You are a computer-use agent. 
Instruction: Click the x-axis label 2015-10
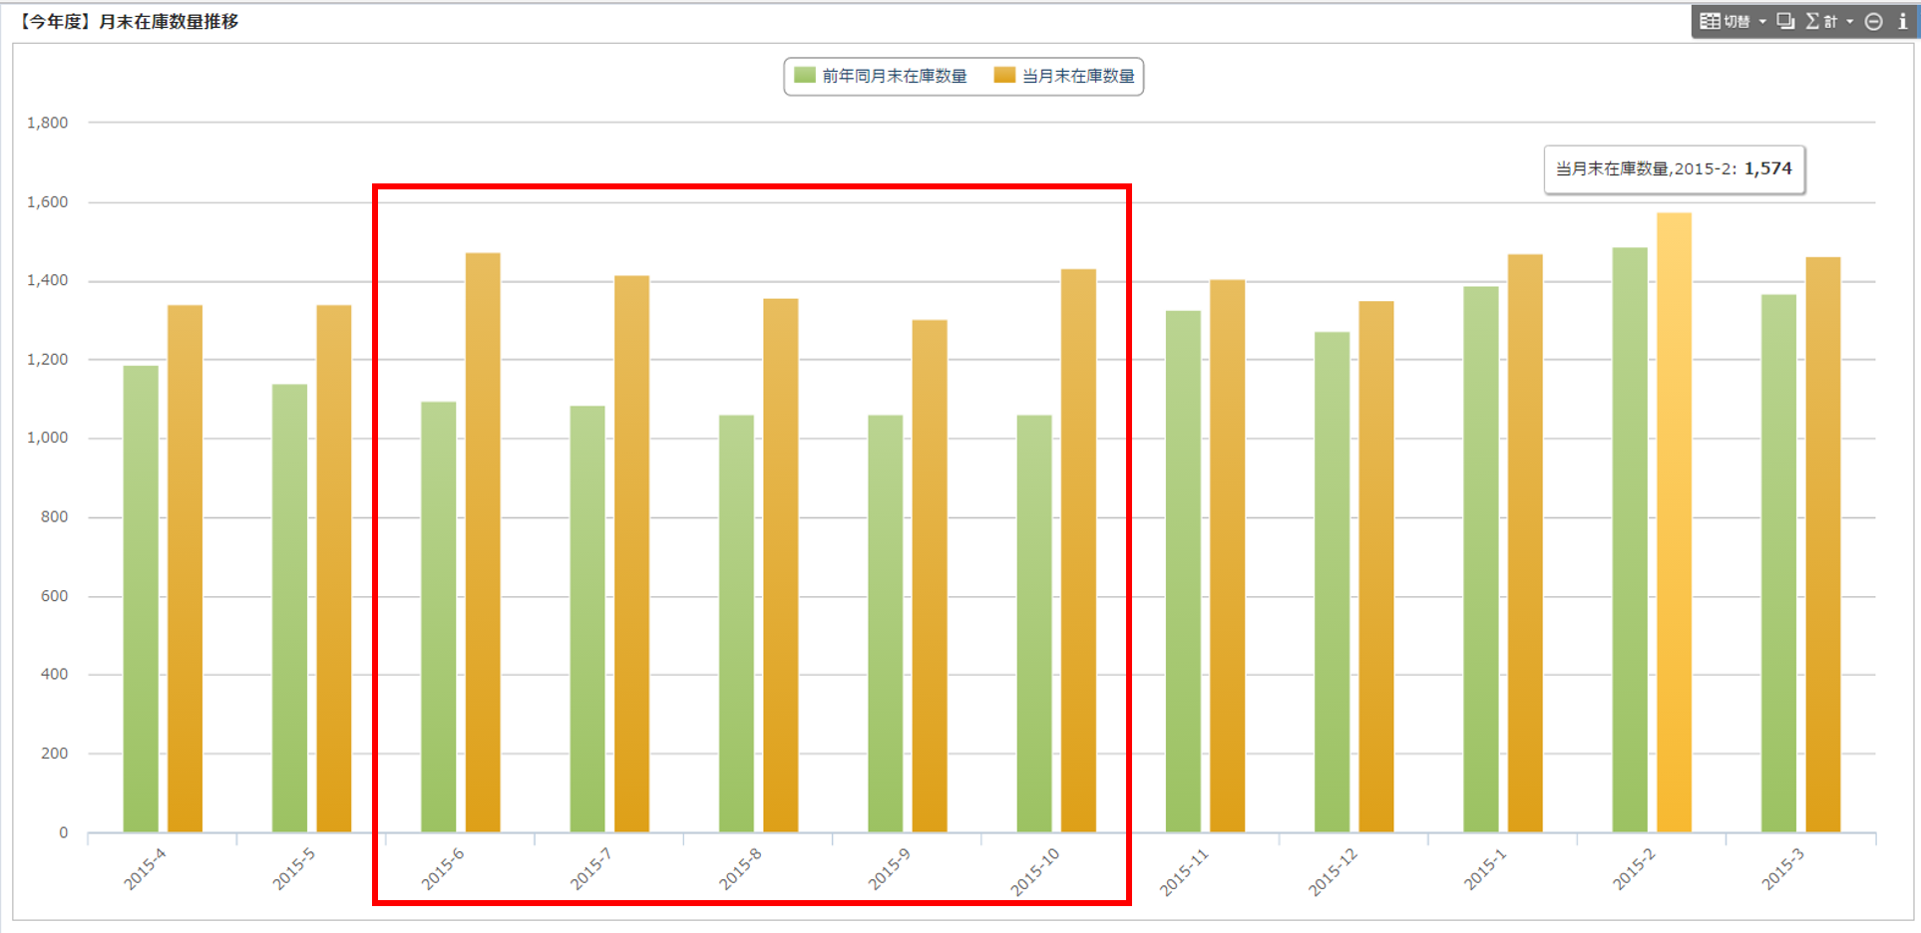(1035, 872)
